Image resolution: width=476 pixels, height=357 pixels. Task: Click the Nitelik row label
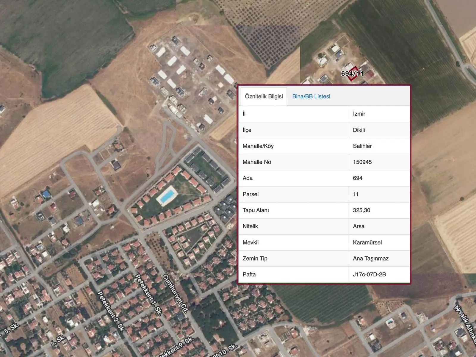(250, 226)
